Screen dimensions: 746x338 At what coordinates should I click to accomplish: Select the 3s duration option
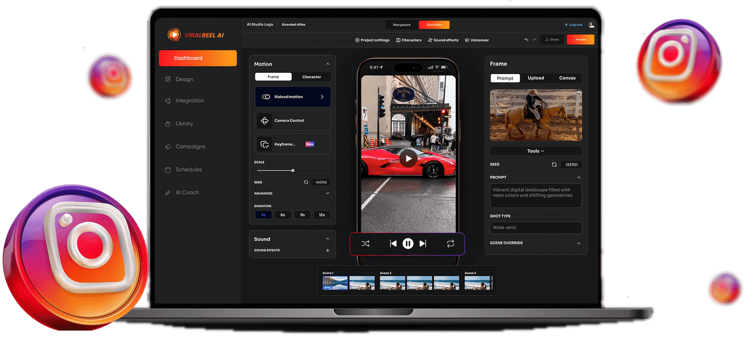263,215
